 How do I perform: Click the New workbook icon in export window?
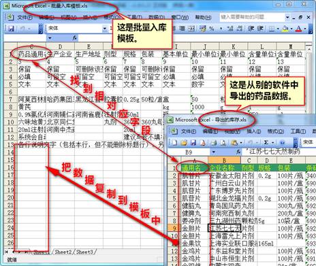174,143
